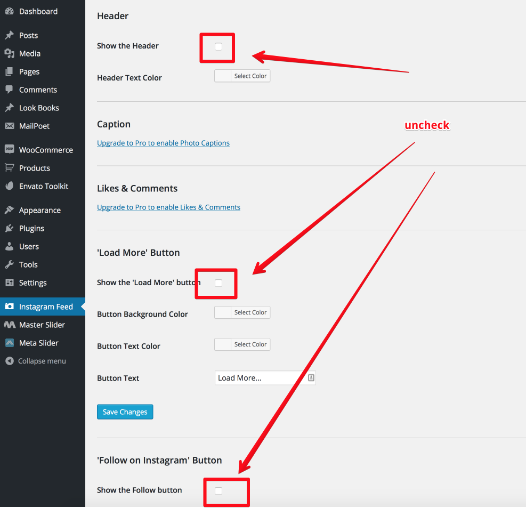Open Comments menu item
Screen dimensions: 526x508
43,90
